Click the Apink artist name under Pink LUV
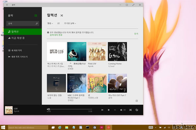 click(90, 66)
